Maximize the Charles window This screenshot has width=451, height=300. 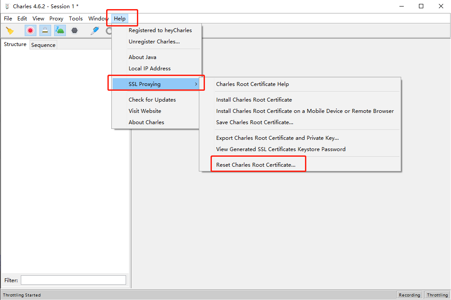(x=421, y=6)
